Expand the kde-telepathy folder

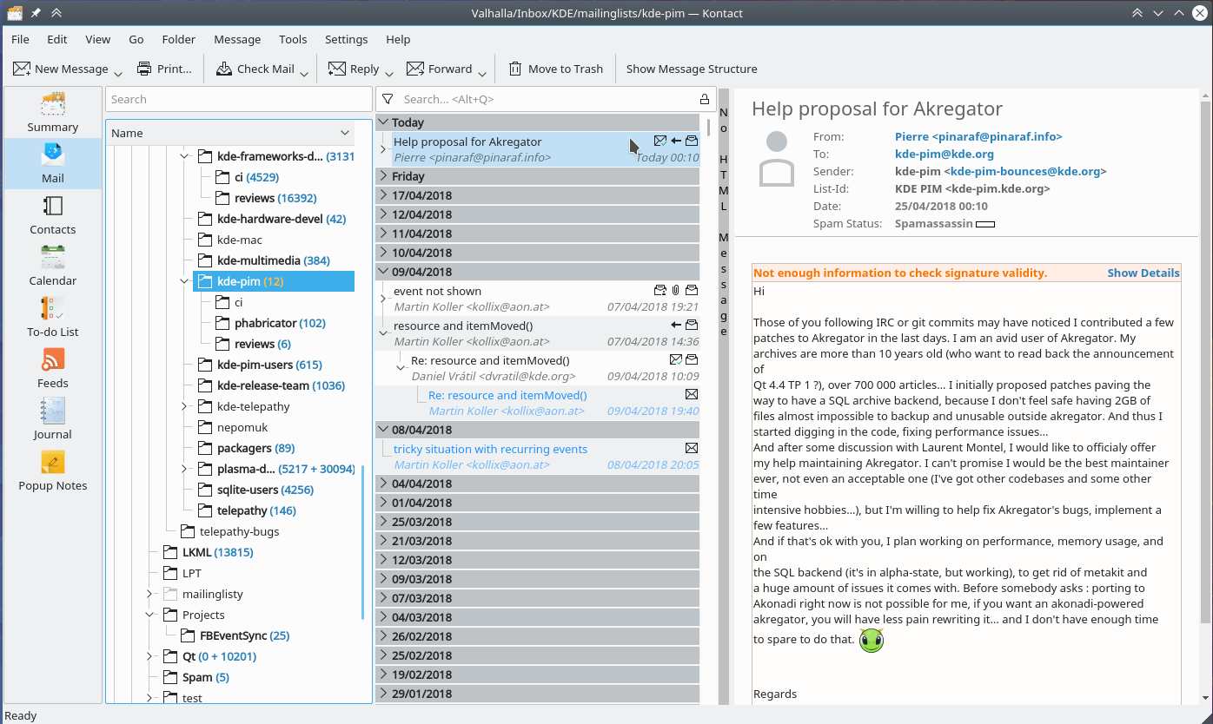coord(184,406)
